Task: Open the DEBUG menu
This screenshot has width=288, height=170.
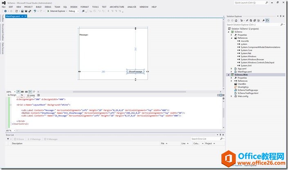Action: (48, 7)
